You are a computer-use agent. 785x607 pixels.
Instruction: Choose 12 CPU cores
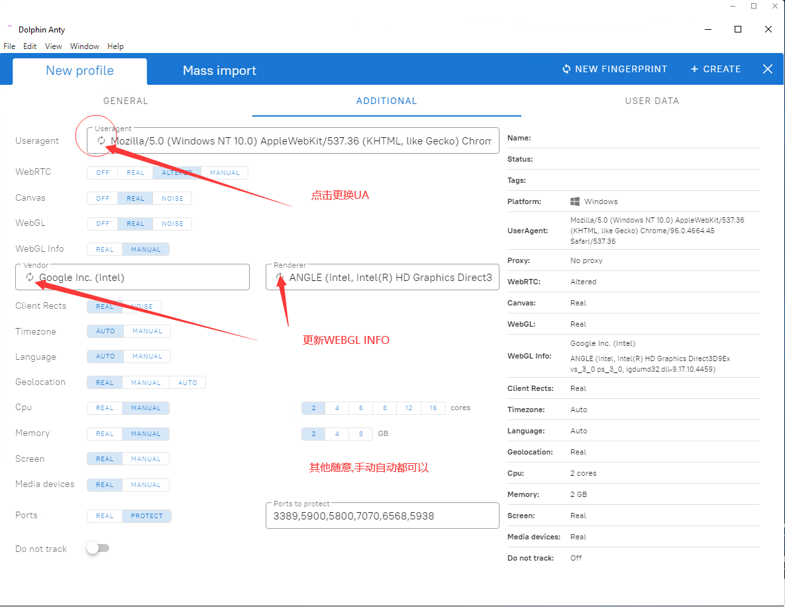tap(409, 408)
